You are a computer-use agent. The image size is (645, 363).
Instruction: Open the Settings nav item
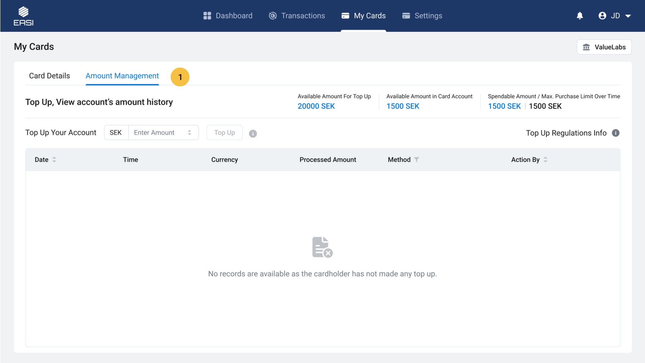tap(422, 16)
